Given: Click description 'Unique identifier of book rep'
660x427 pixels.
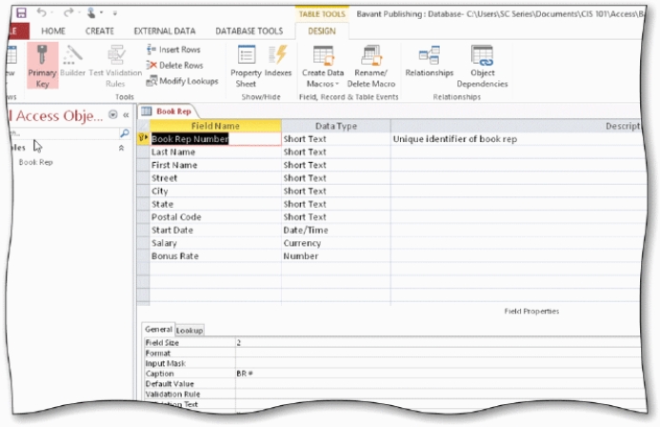Looking at the screenshot, I should (x=455, y=139).
